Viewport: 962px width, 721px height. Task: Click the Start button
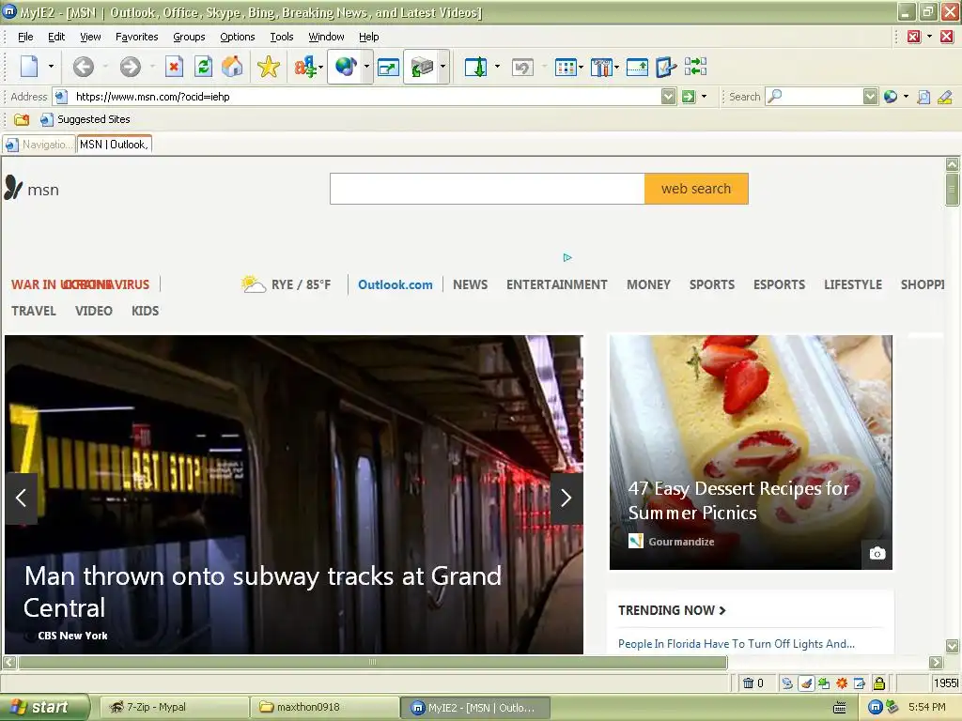[x=44, y=708]
